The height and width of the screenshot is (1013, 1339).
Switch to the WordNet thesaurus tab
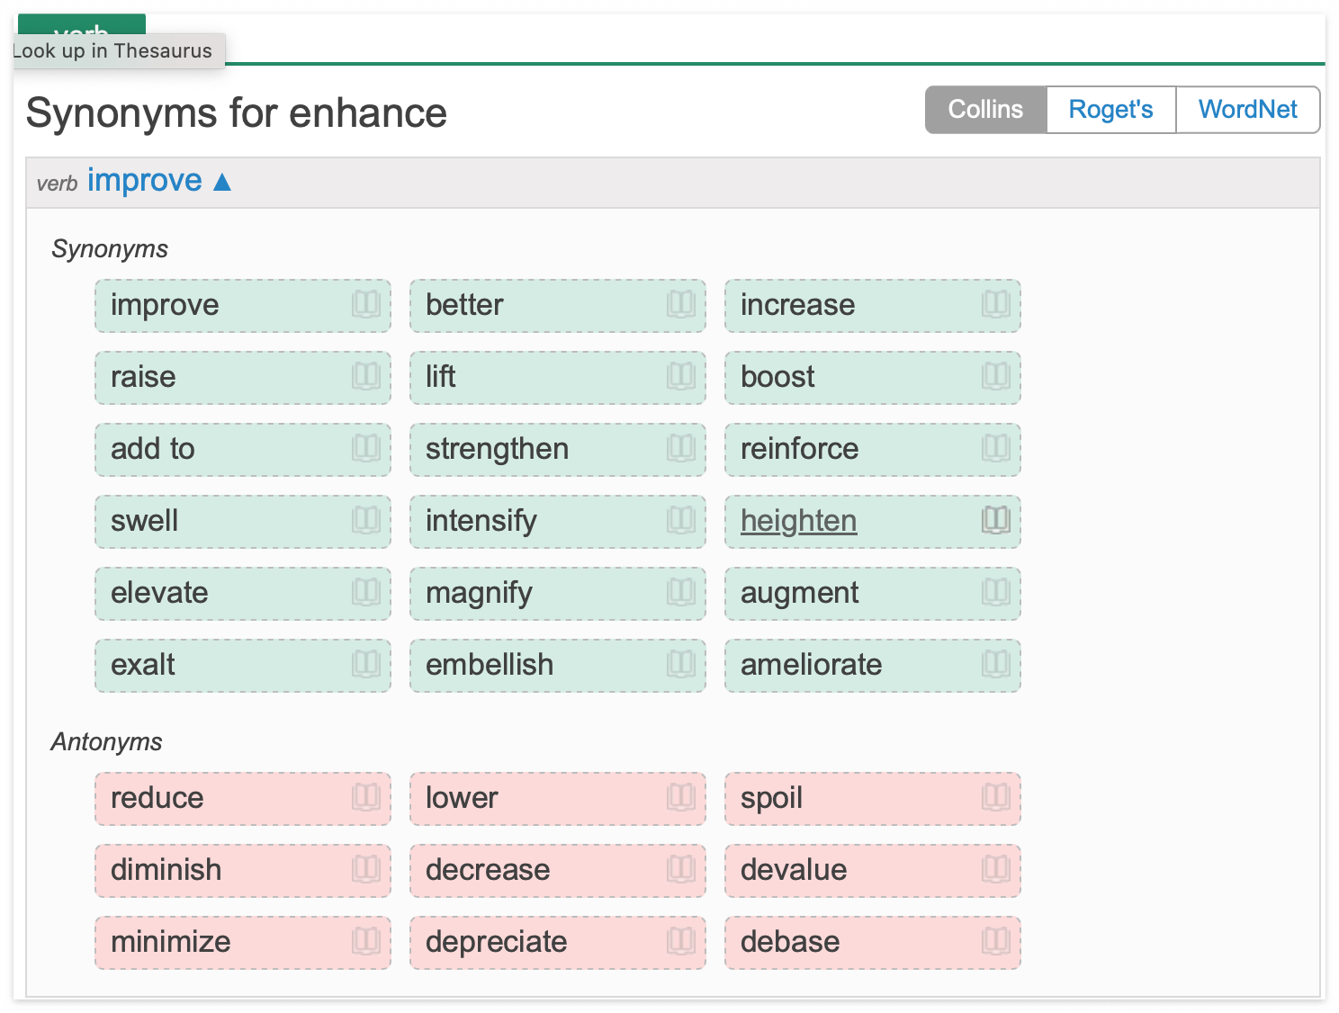pos(1247,110)
